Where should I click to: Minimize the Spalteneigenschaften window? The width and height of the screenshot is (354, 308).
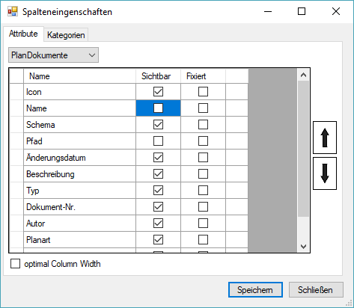click(x=268, y=11)
